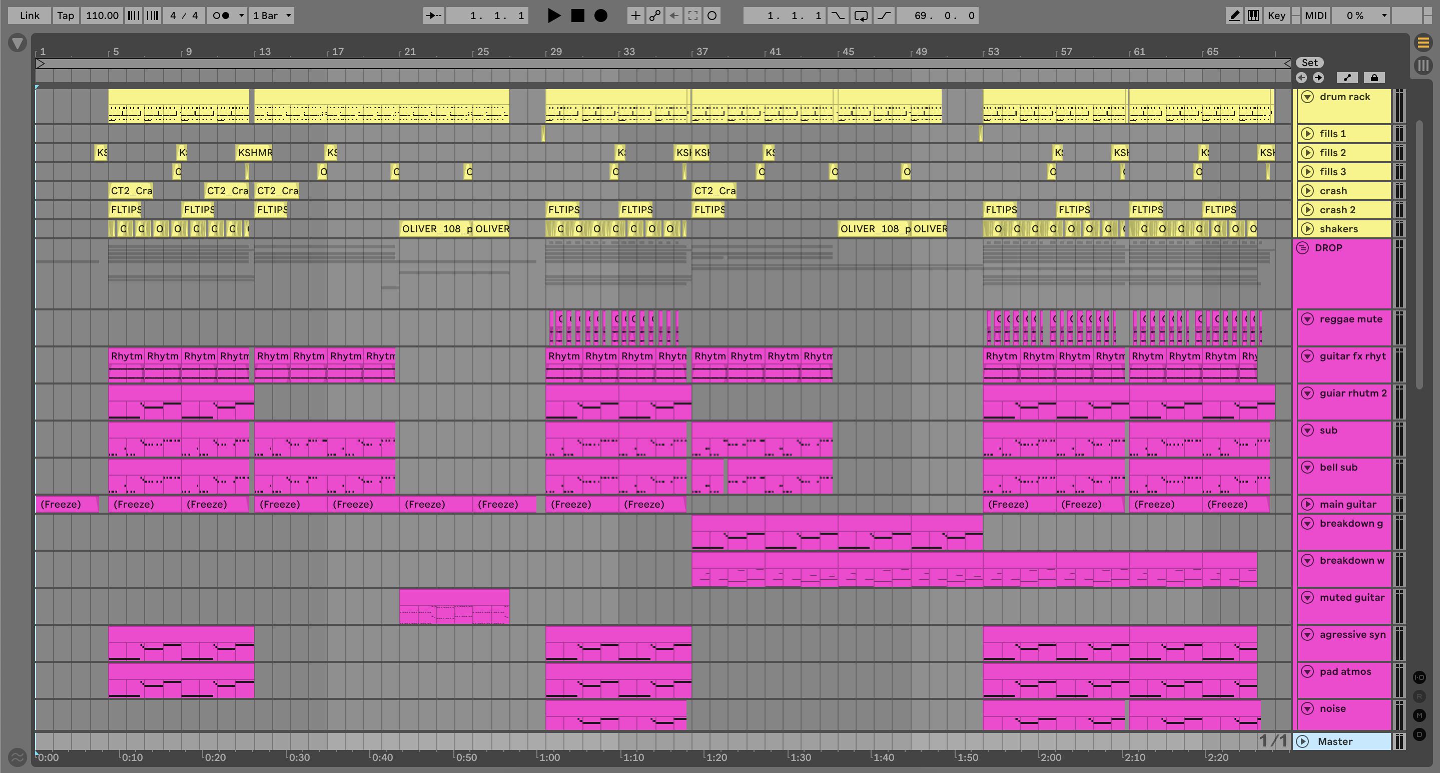The height and width of the screenshot is (773, 1440).
Task: Click the Set locator button
Action: click(x=1309, y=63)
